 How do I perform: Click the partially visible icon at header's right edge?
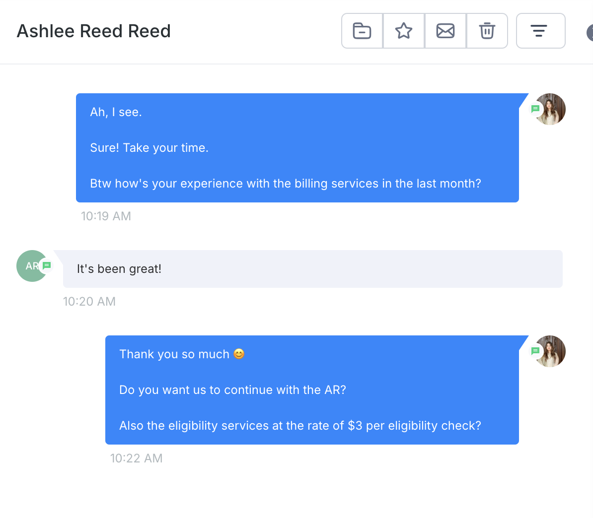pyautogui.click(x=590, y=33)
